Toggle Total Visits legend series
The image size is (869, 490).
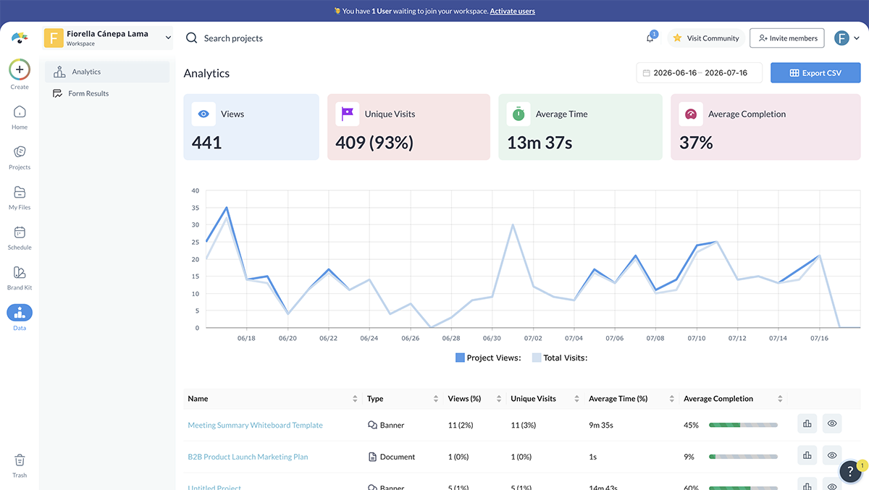point(560,358)
